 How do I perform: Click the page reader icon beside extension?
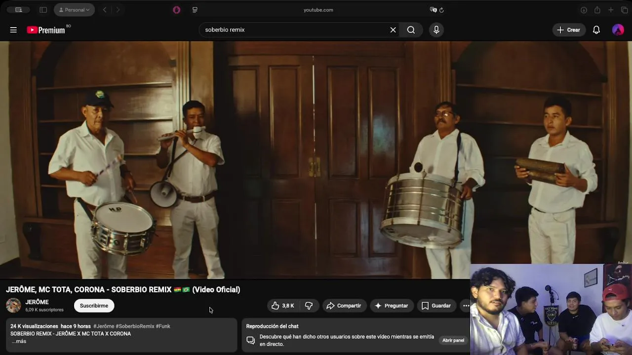pos(195,10)
